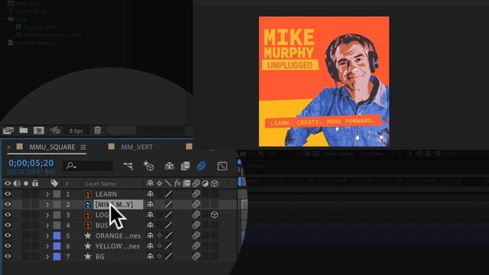Image resolution: width=489 pixels, height=275 pixels.
Task: Hide the BG layer
Action: tap(8, 257)
